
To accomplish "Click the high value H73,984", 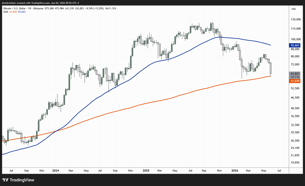I will (60, 8).
